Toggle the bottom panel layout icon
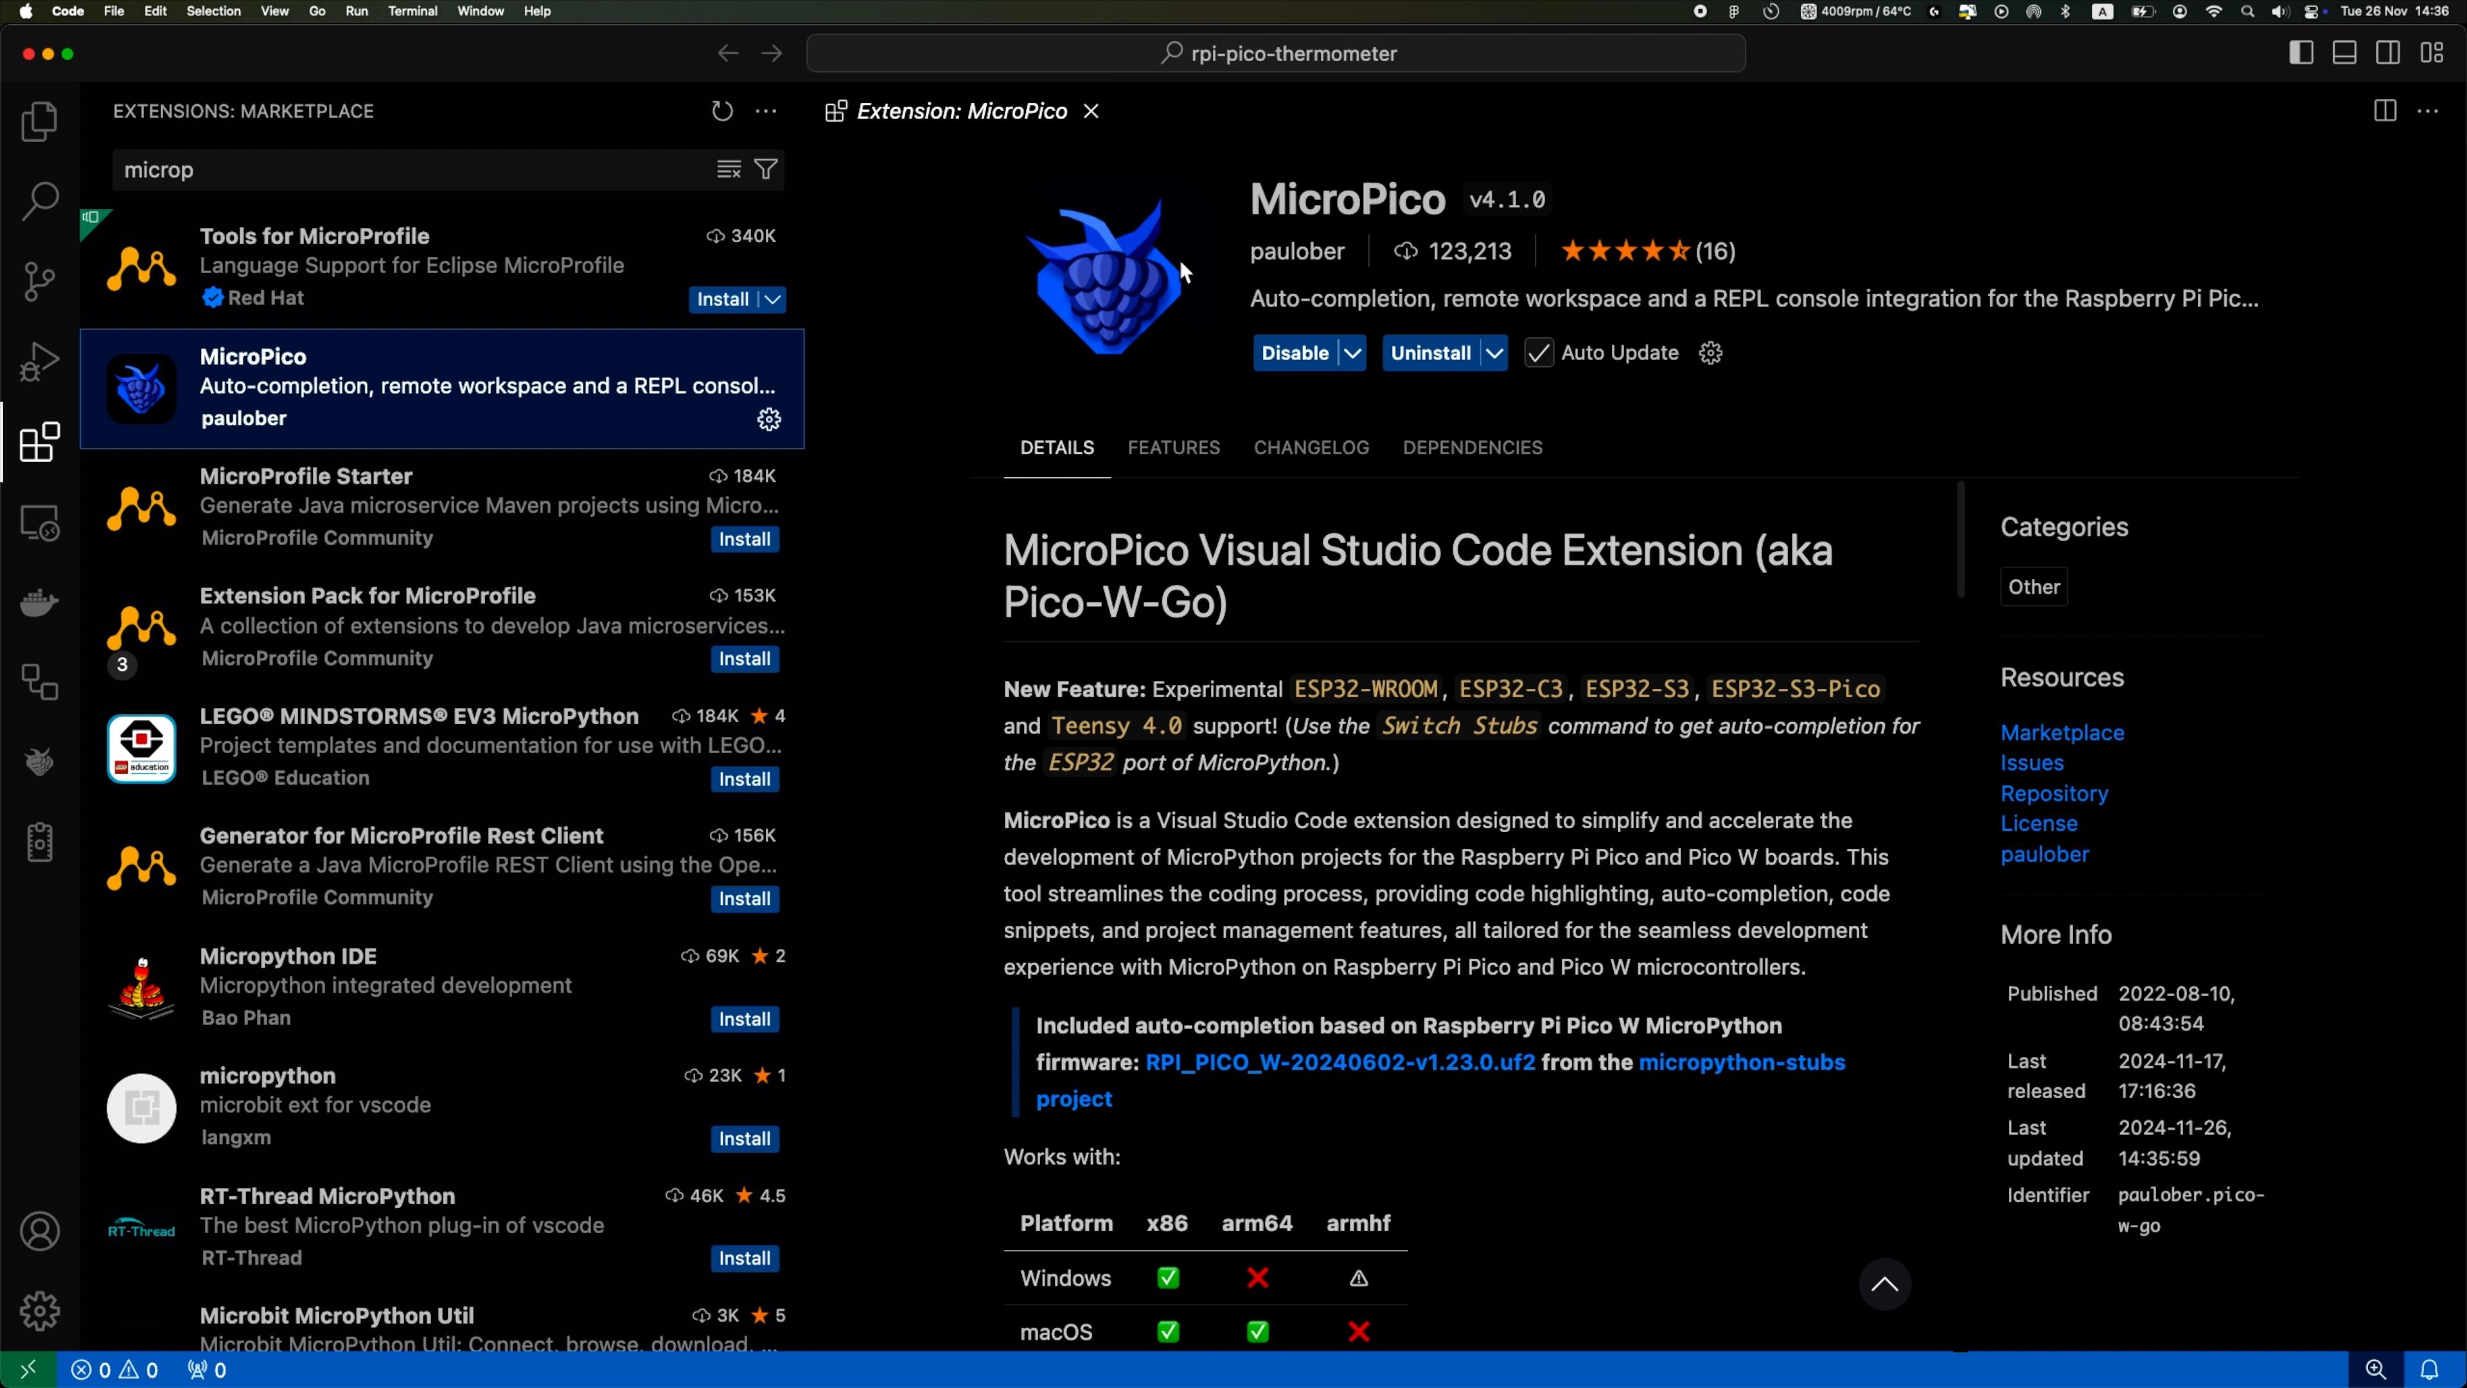The width and height of the screenshot is (2467, 1388). [x=2344, y=53]
